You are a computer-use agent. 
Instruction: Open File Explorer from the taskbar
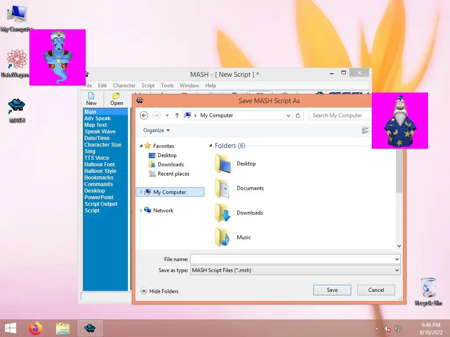(x=62, y=328)
